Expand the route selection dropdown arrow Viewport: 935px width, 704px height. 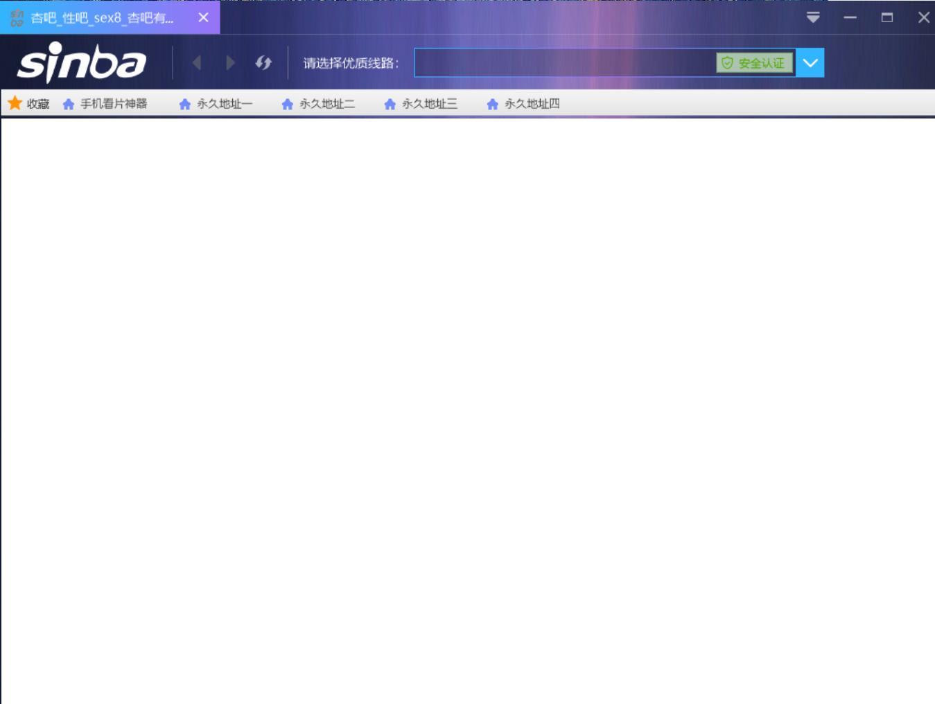(810, 63)
